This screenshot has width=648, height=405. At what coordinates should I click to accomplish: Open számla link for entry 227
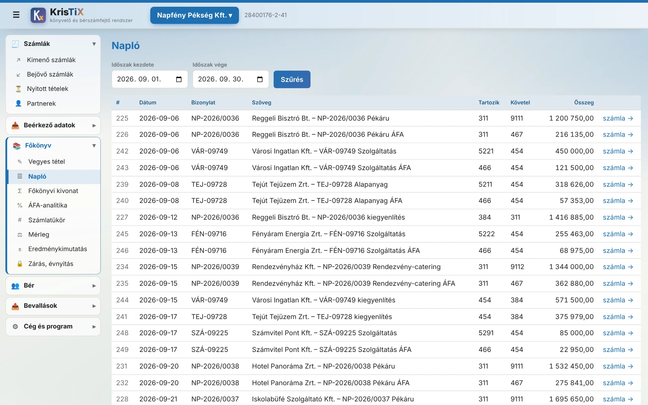tap(618, 217)
